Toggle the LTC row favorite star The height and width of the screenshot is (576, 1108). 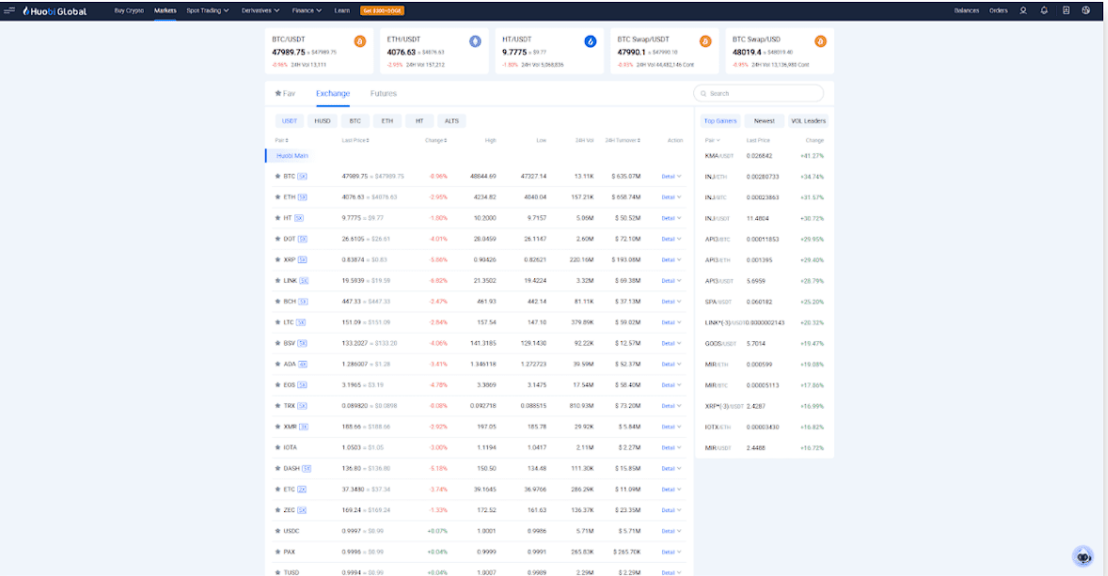(277, 322)
